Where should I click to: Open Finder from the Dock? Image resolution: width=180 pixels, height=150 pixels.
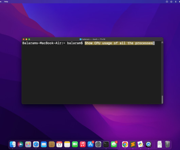click(13, 144)
